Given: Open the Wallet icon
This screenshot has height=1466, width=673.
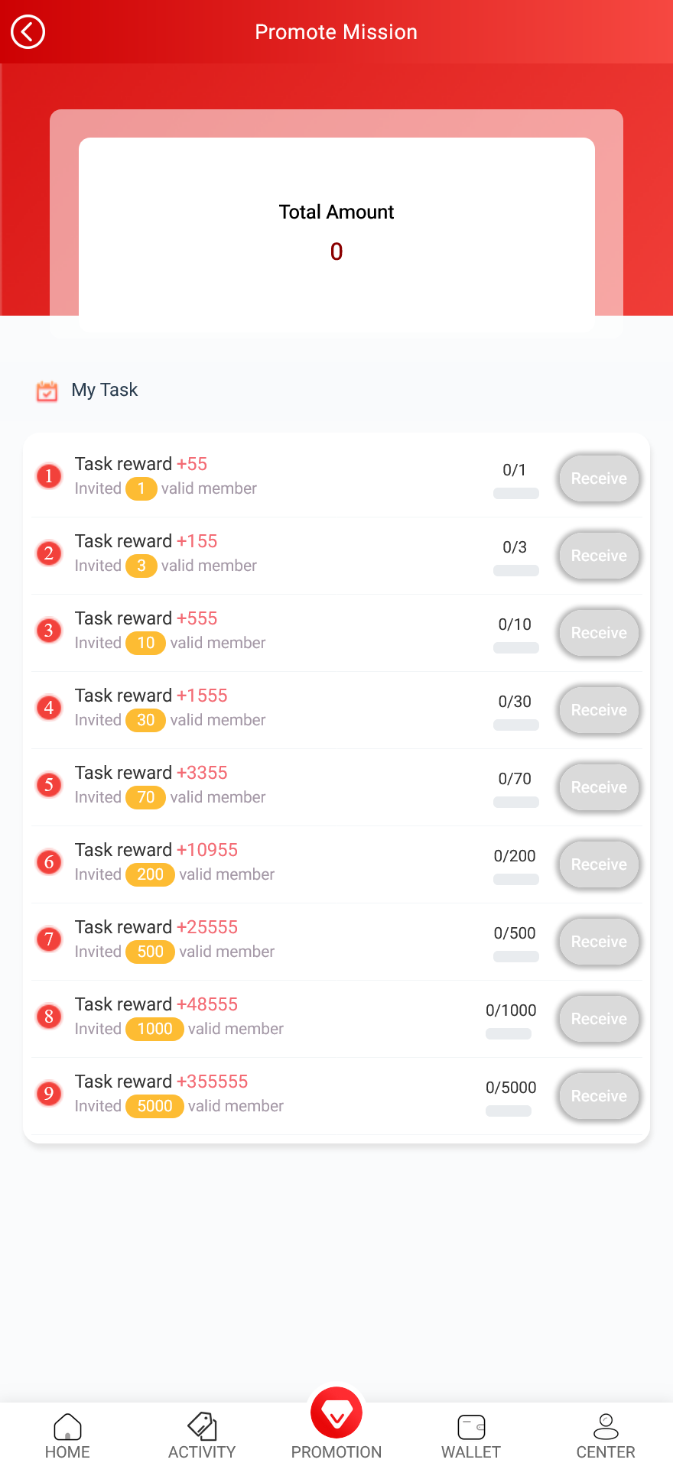Looking at the screenshot, I should (471, 1426).
